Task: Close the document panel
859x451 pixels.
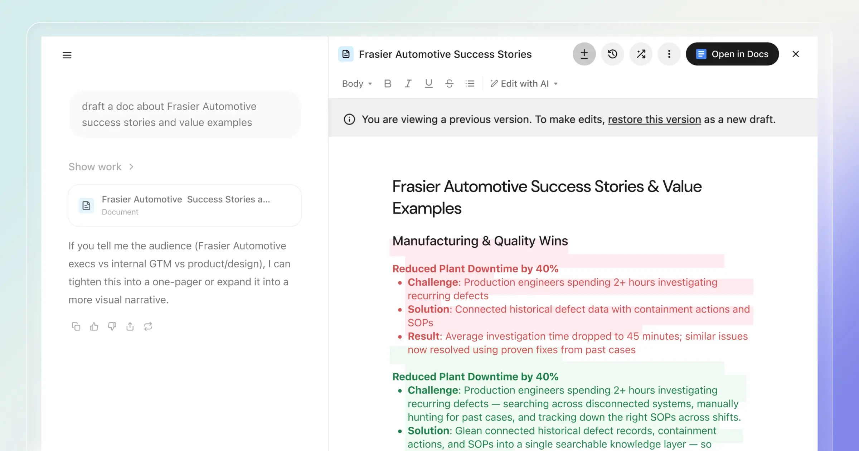Action: (x=796, y=54)
